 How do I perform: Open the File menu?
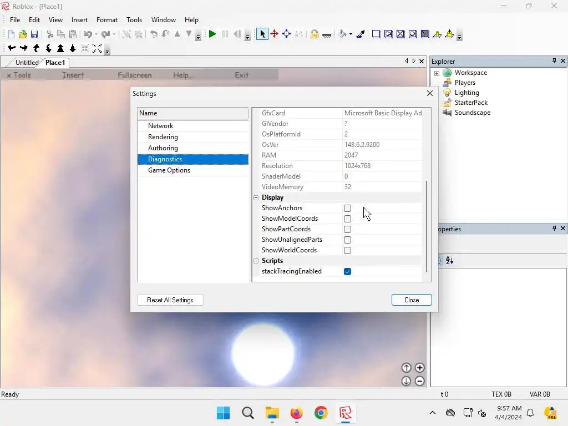(x=15, y=20)
